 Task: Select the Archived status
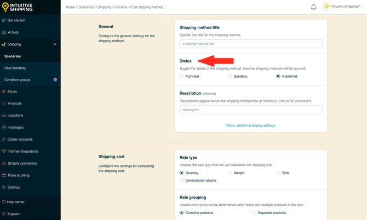coord(181,76)
